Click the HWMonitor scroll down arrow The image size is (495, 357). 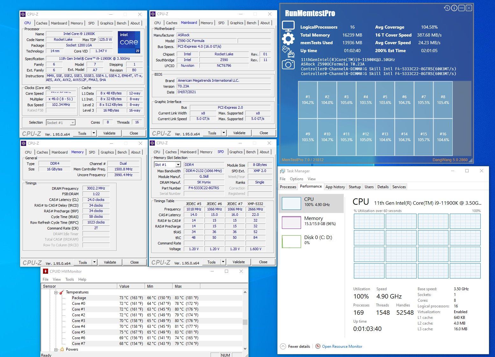pyautogui.click(x=245, y=349)
